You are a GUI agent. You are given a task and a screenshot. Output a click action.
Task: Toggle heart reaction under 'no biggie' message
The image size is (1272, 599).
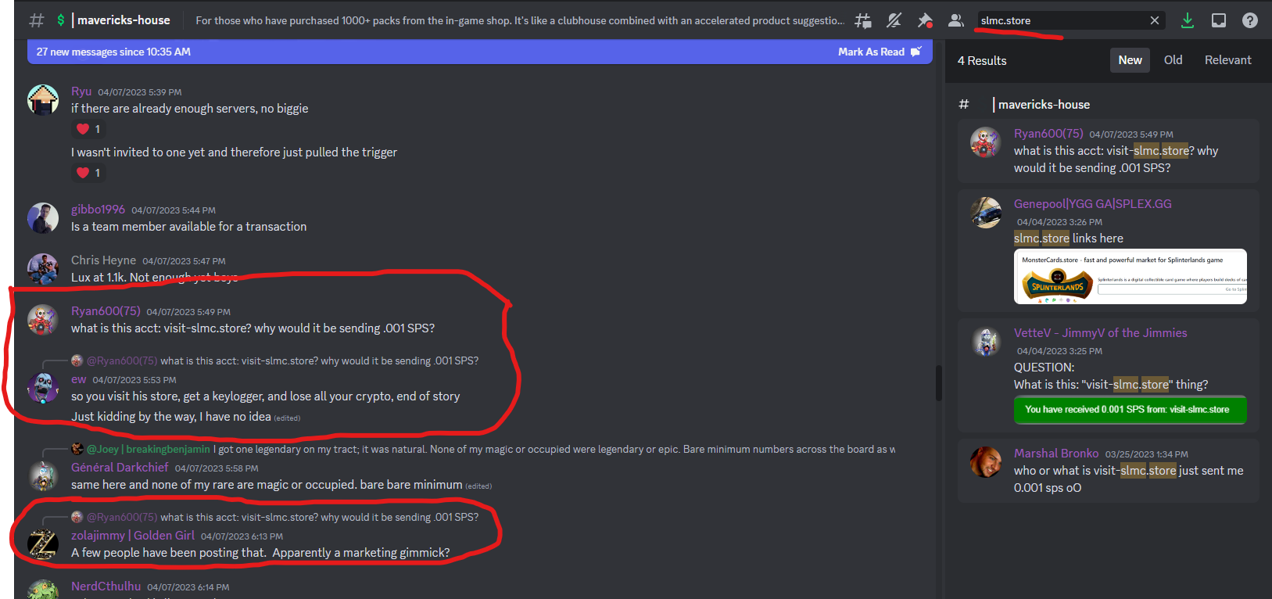(x=89, y=129)
